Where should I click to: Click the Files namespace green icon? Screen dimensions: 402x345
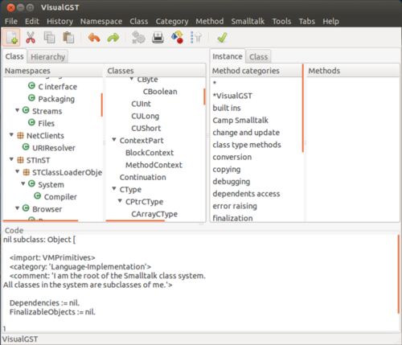click(31, 122)
